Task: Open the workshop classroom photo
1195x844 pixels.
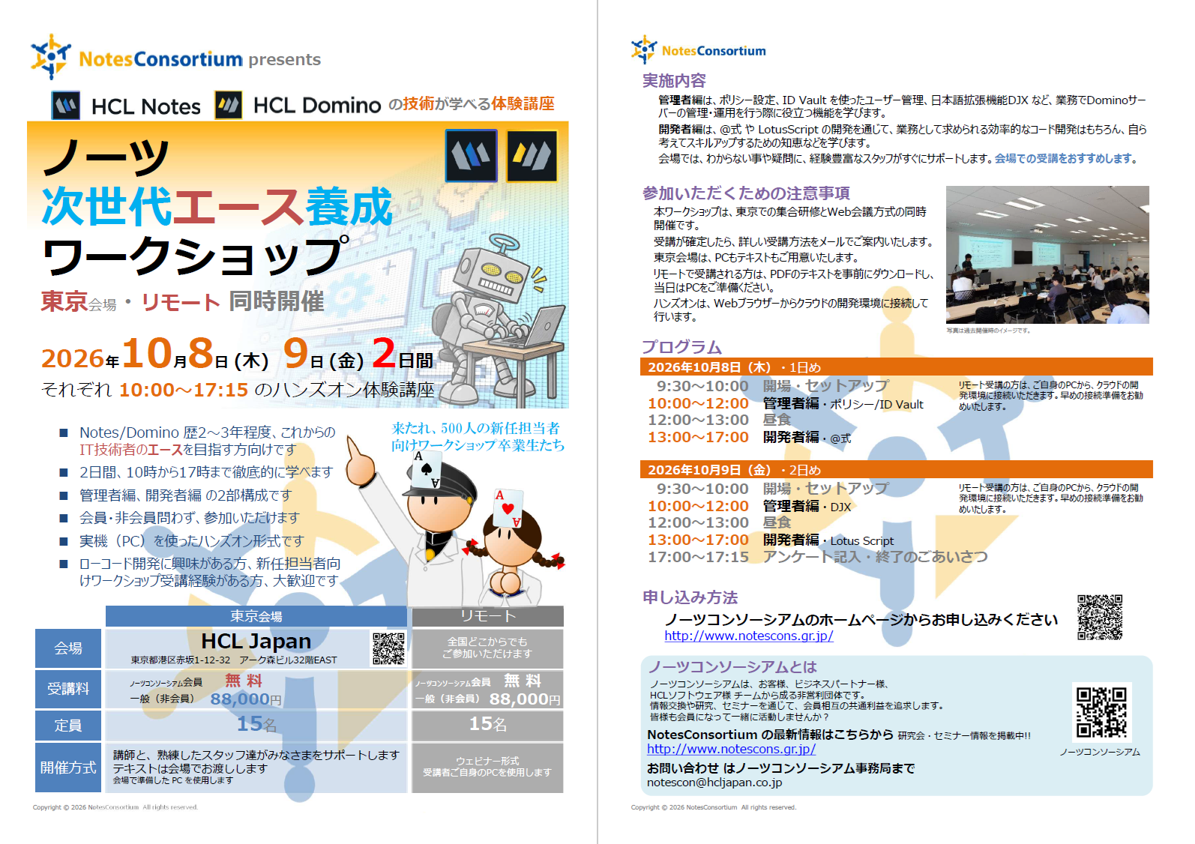Action: tap(1047, 255)
